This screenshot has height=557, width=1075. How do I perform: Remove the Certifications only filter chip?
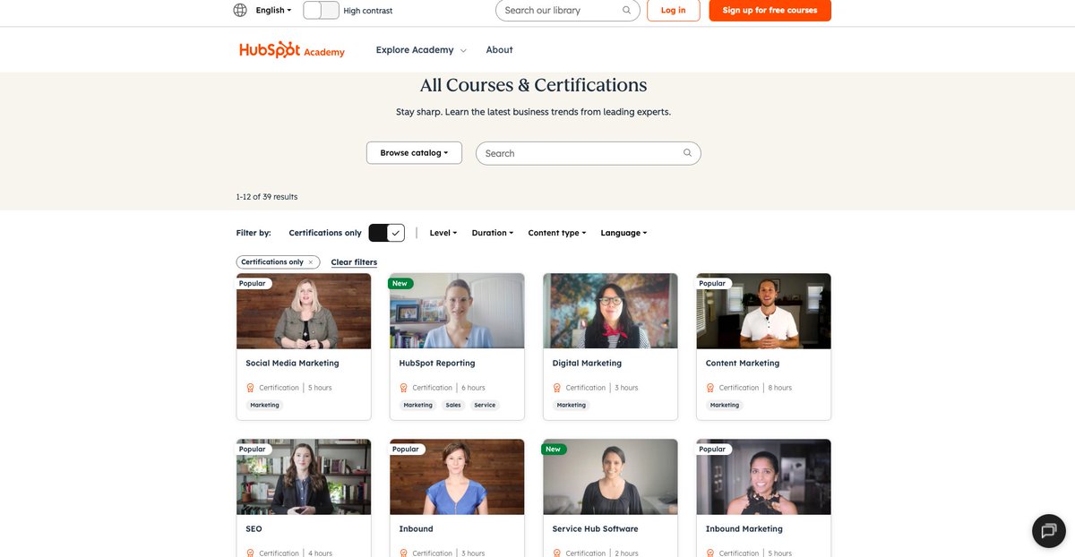310,262
